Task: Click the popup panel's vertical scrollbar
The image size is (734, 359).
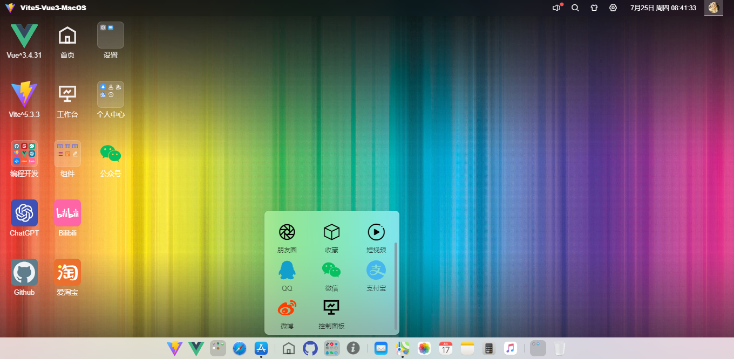Action: 396,286
